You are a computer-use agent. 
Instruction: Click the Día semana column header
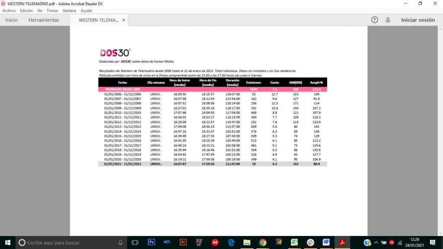(156, 83)
